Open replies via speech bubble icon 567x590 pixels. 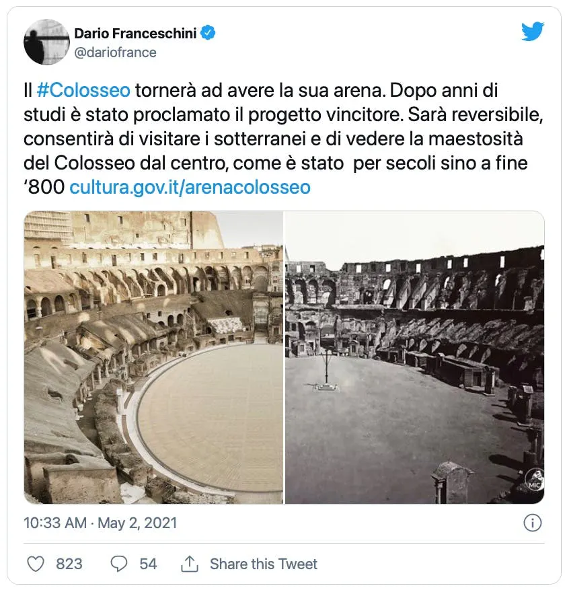coord(119,564)
